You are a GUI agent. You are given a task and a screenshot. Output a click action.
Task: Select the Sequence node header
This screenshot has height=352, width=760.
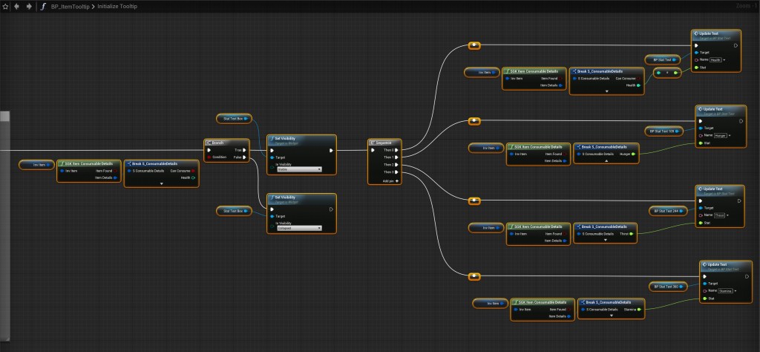(x=384, y=141)
